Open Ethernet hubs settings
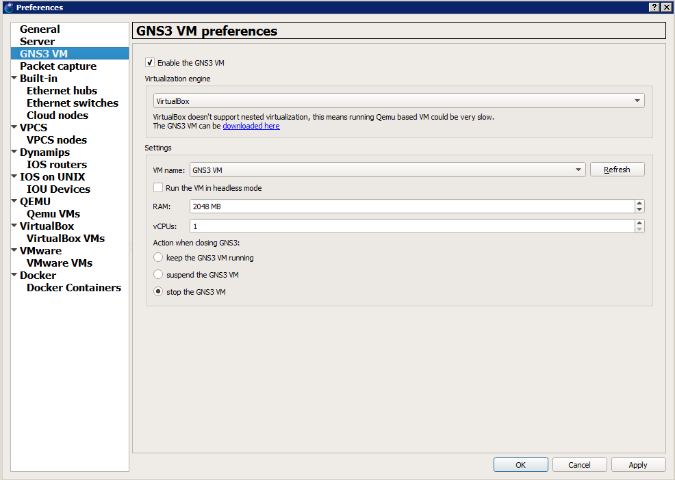The height and width of the screenshot is (480, 675). [62, 90]
